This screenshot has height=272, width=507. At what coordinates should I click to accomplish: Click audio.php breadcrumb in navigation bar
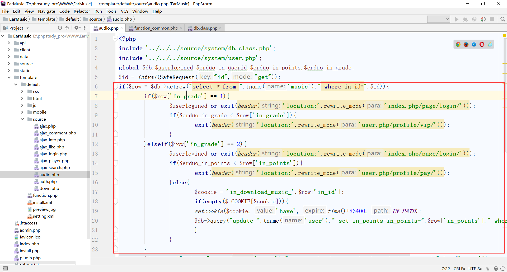[119, 19]
